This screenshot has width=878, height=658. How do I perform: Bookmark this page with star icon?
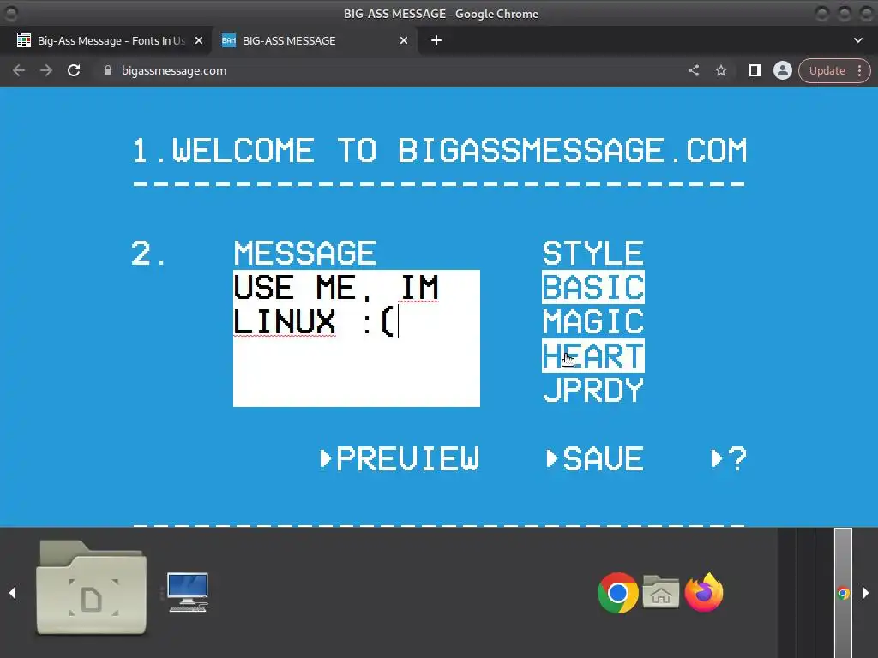pos(721,70)
